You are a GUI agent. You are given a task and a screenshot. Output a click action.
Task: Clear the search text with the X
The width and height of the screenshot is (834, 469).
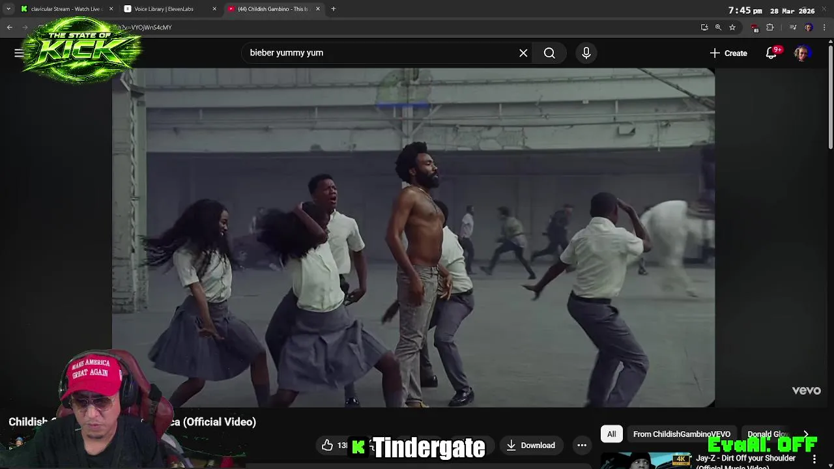[x=523, y=53]
